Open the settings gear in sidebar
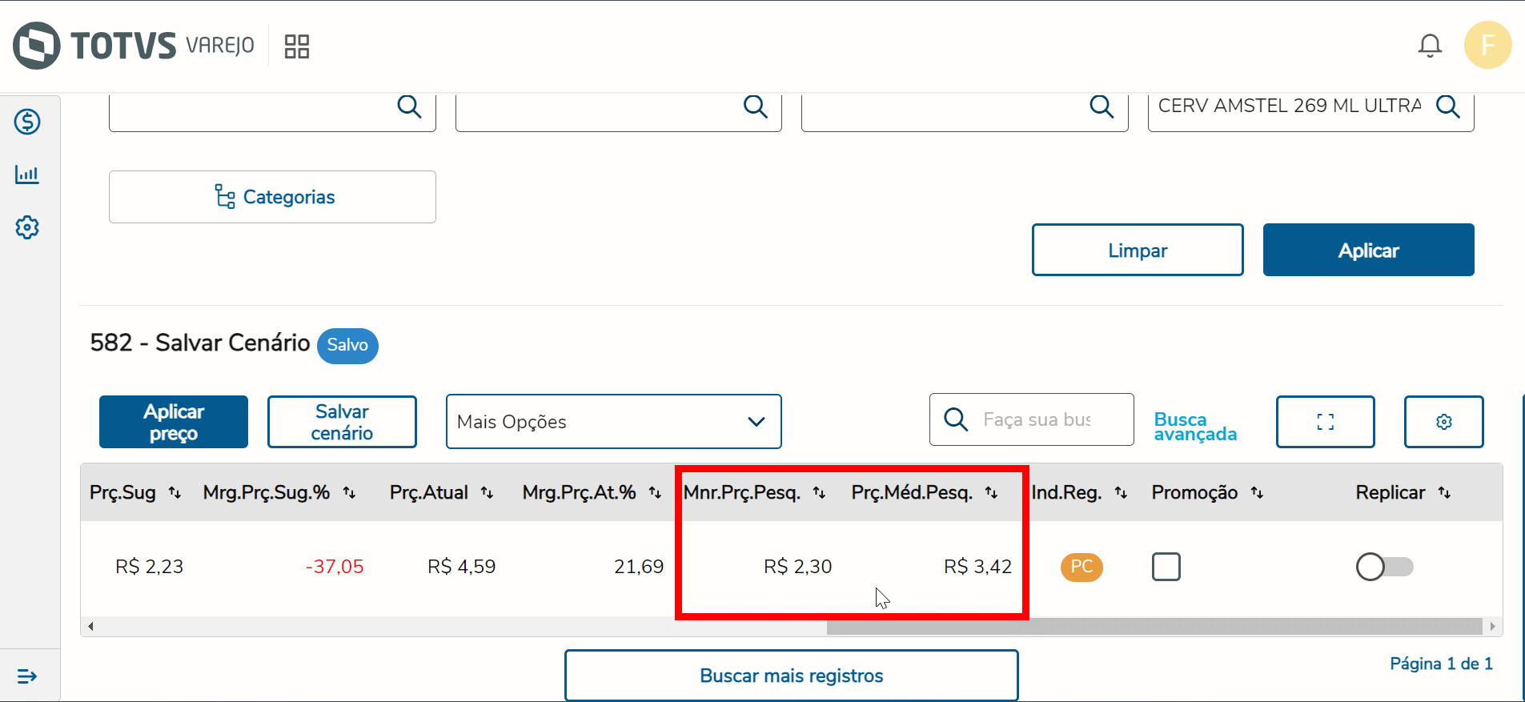1525x702 pixels. click(27, 227)
